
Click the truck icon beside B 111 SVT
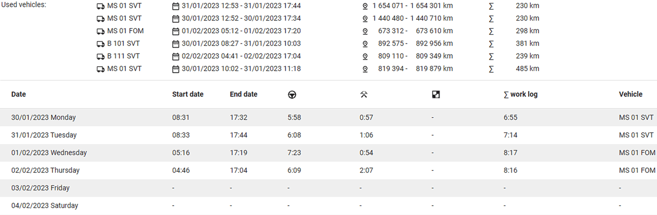click(100, 56)
